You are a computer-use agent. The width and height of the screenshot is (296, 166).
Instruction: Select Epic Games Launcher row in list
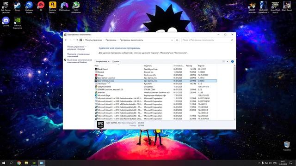click(x=155, y=78)
